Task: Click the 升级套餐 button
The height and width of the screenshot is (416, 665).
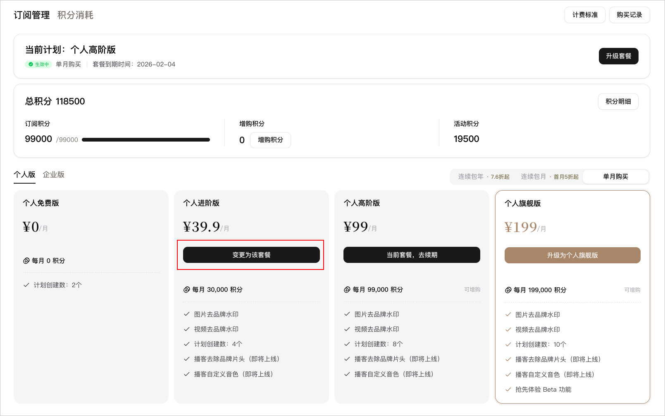Action: pos(619,56)
